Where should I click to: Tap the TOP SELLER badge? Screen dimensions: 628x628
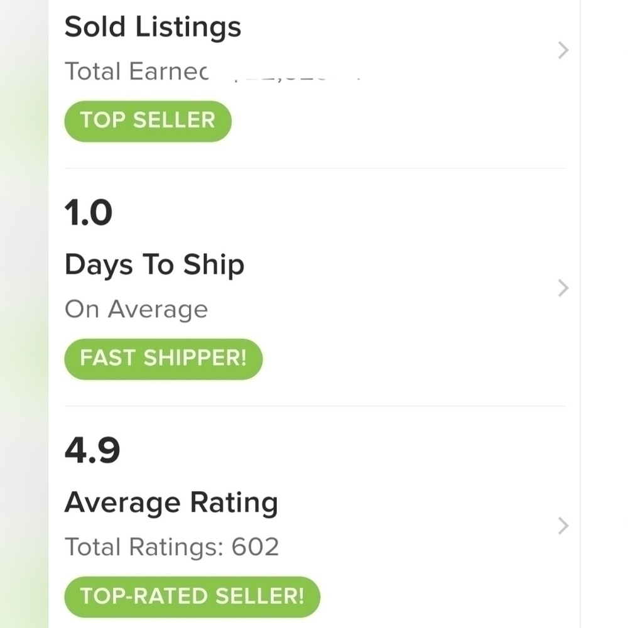[x=148, y=121]
